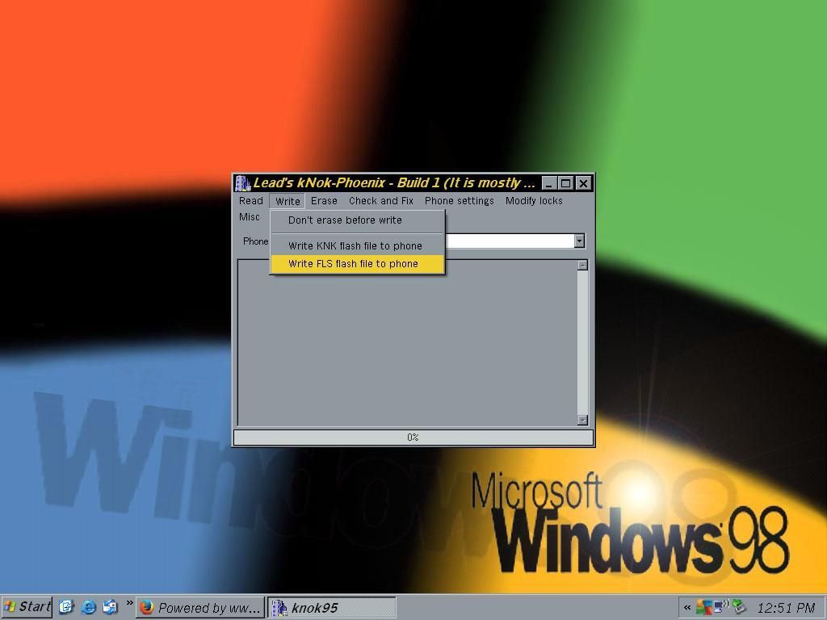This screenshot has height=620, width=827.
Task: Click Firefox icon in taskbar button
Action: point(147,608)
